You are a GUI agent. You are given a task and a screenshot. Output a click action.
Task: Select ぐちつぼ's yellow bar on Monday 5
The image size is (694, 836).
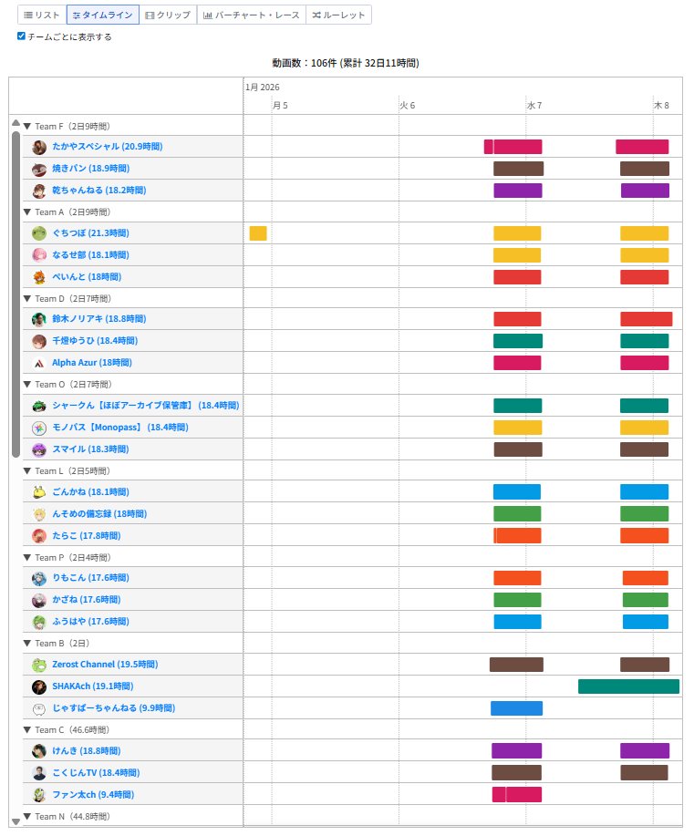(x=258, y=233)
